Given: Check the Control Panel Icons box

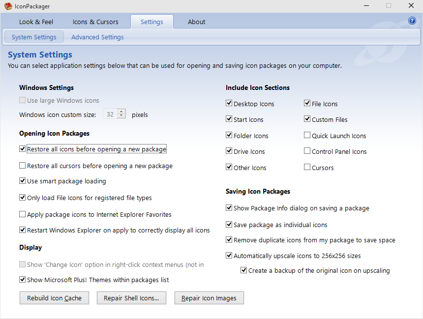Looking at the screenshot, I should [x=307, y=151].
